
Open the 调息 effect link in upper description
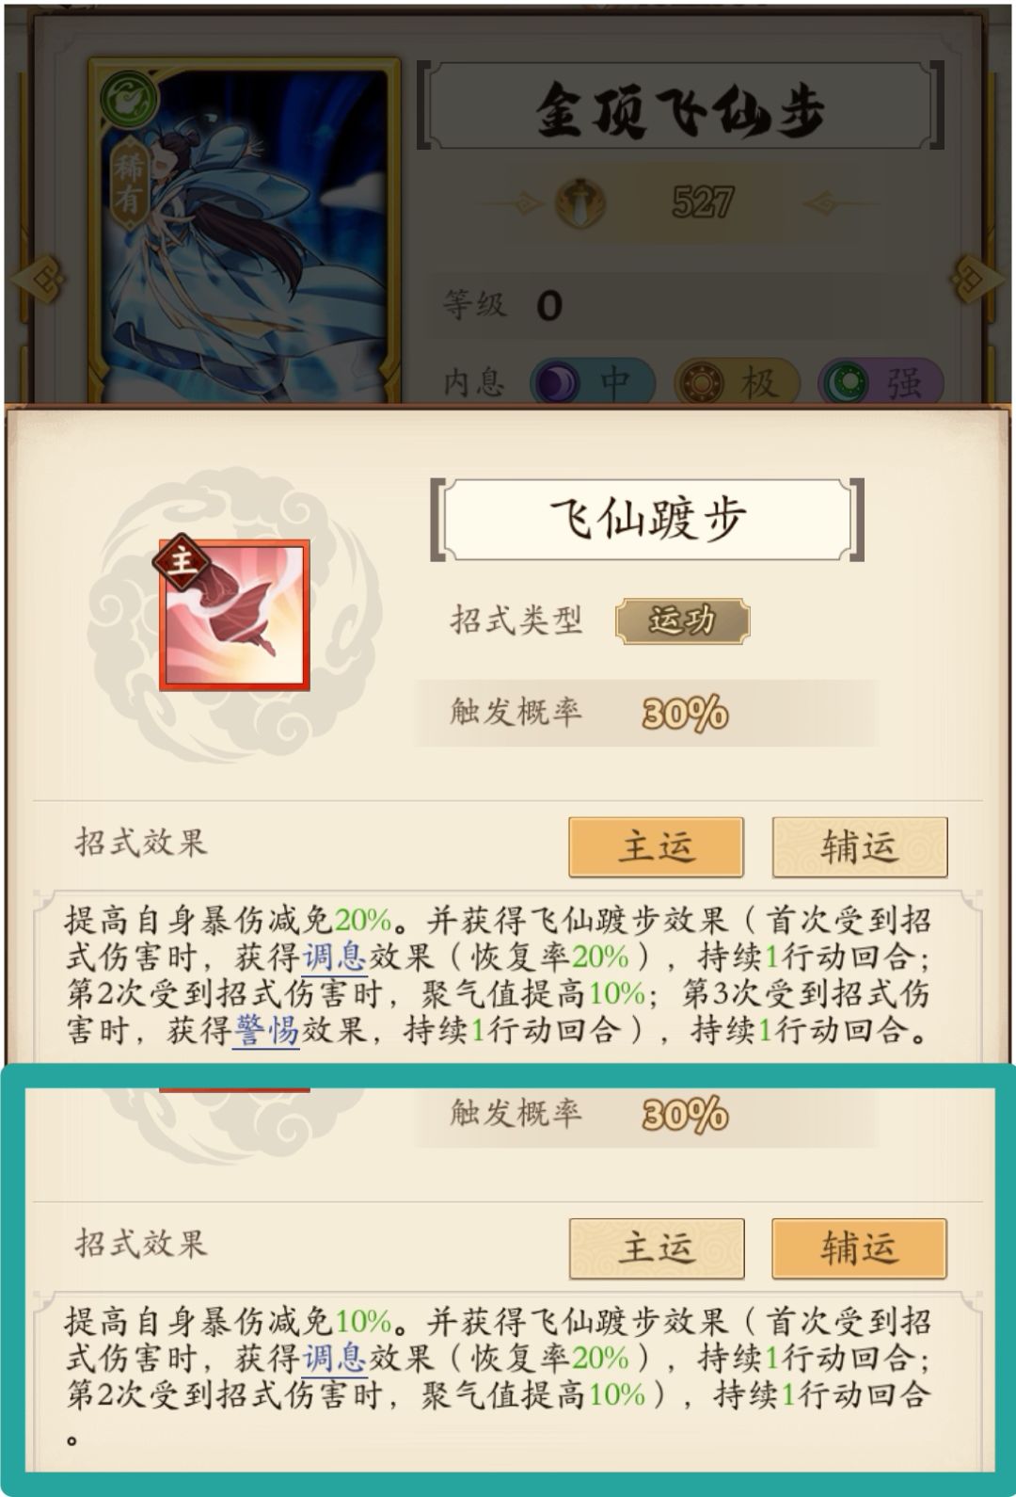[x=334, y=957]
